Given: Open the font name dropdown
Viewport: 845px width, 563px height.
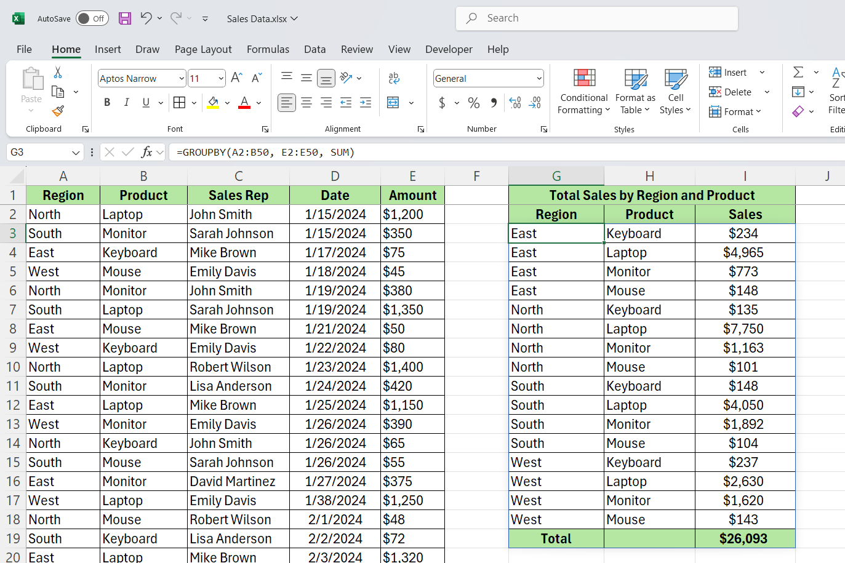Looking at the screenshot, I should point(182,78).
